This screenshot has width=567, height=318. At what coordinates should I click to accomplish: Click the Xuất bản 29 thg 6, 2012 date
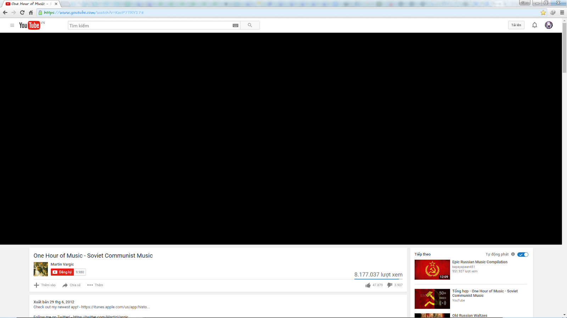pos(54,302)
